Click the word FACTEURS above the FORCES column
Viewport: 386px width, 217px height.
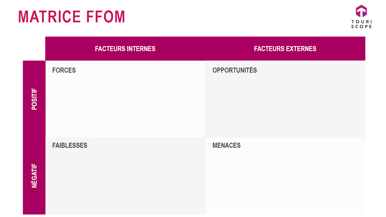(x=110, y=49)
